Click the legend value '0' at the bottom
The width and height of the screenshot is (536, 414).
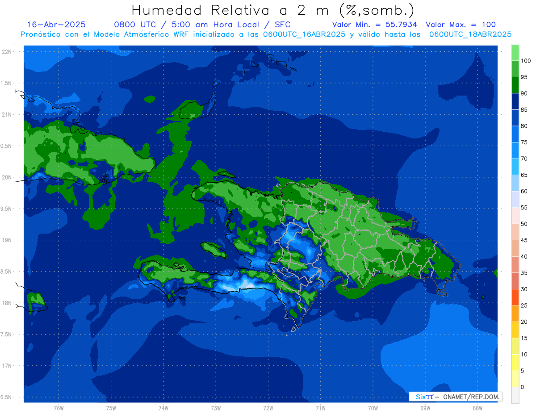click(522, 387)
